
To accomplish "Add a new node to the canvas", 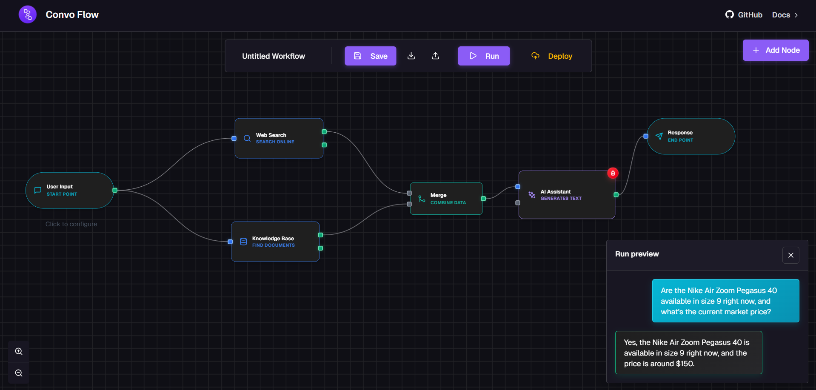I will (775, 50).
